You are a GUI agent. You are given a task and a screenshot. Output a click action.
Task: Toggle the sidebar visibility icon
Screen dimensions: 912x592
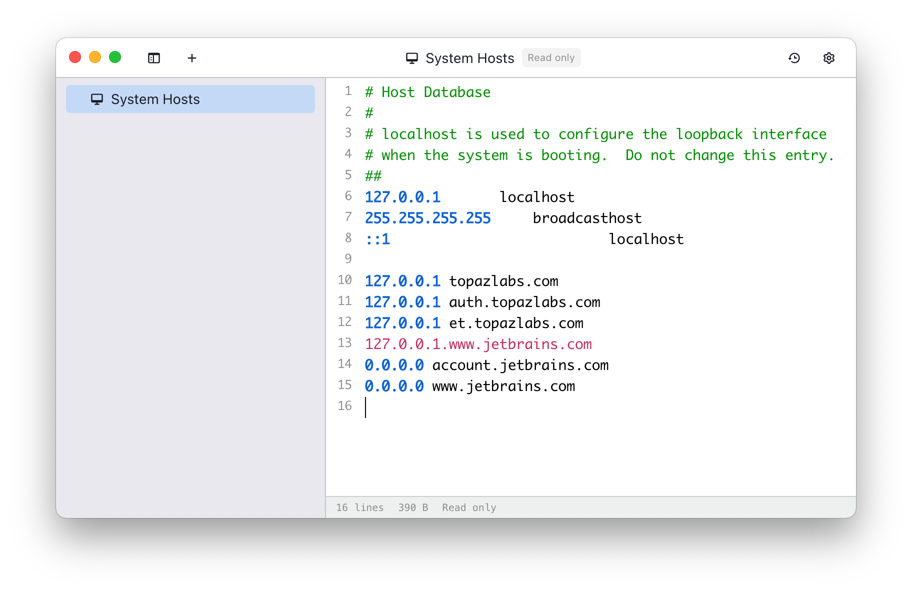click(x=153, y=58)
